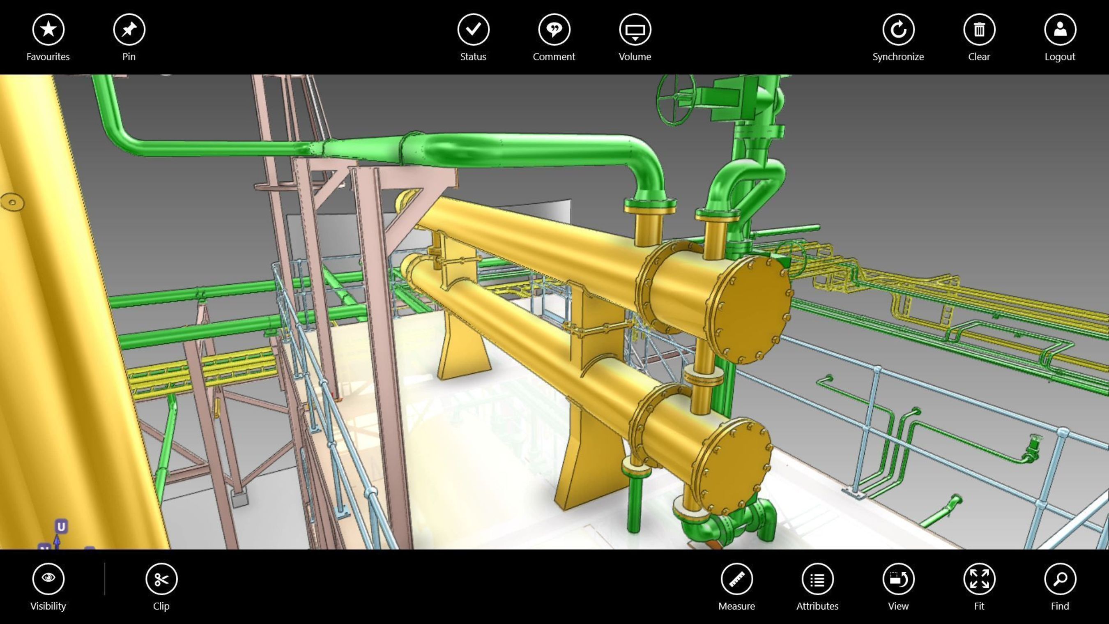Log out with the Logout icon
Image resolution: width=1109 pixels, height=624 pixels.
(1060, 29)
